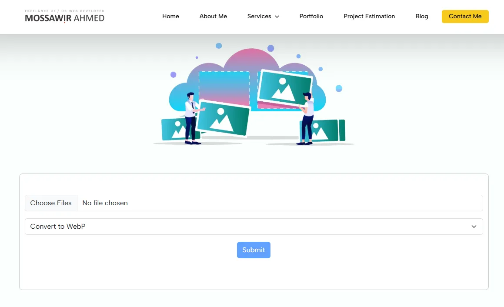Screen dimensions: 504x307
Task: Click the Choose Files button
Action: click(x=51, y=203)
